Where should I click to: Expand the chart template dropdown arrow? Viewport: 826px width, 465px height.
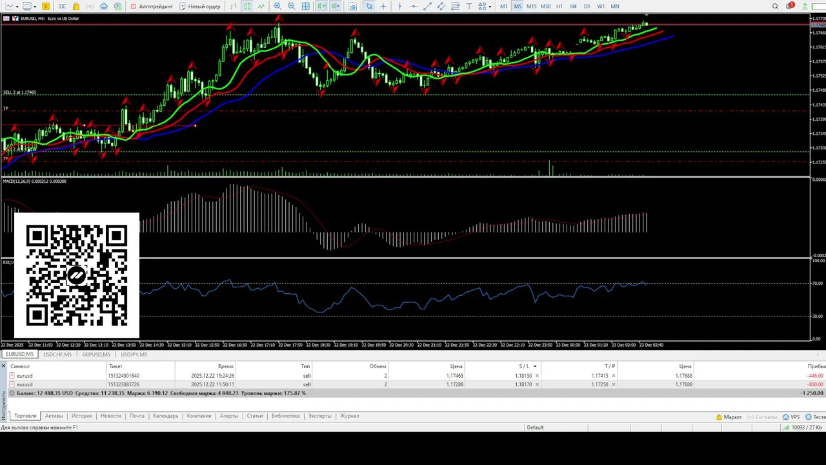point(35,6)
